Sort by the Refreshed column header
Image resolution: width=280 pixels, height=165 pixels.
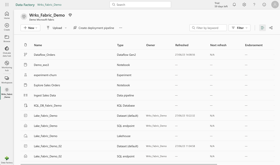(182, 45)
